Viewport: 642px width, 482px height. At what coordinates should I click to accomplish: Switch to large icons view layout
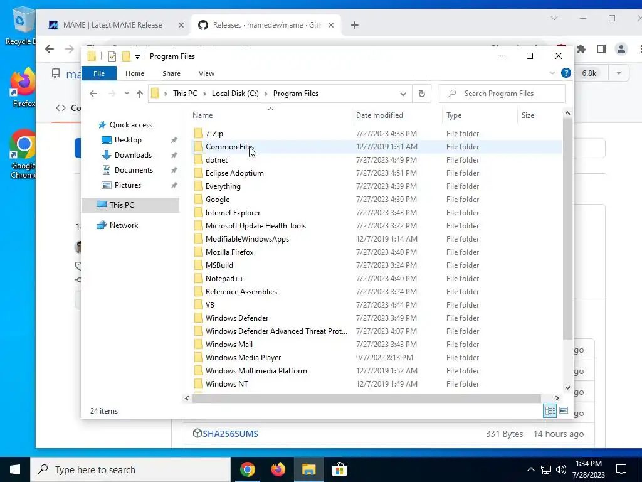564,410
